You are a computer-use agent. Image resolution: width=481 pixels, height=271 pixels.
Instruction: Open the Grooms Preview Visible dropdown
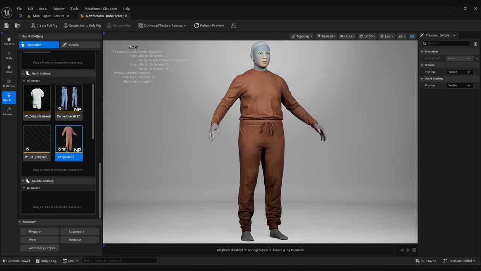coord(459,72)
